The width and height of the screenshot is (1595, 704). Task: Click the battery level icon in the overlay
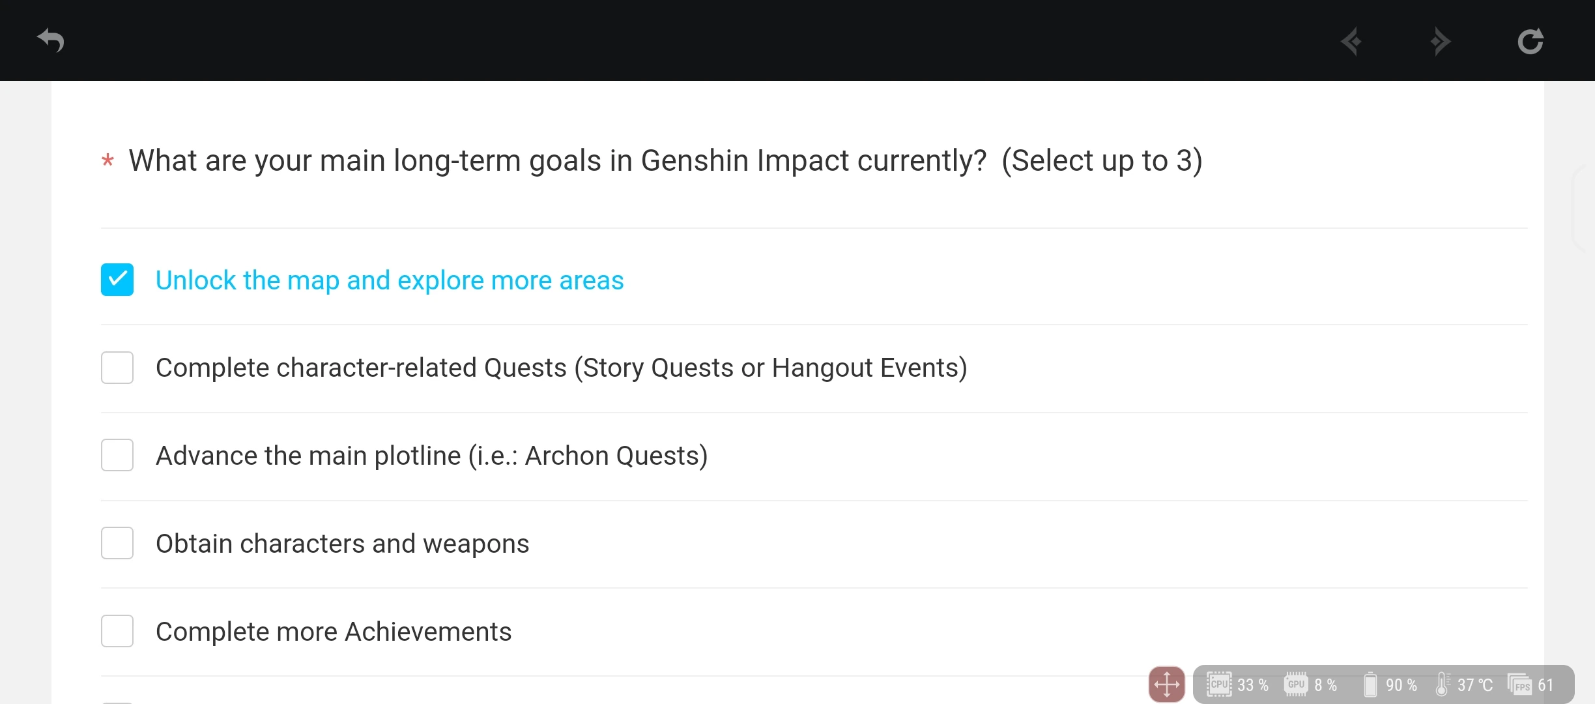coord(1370,684)
